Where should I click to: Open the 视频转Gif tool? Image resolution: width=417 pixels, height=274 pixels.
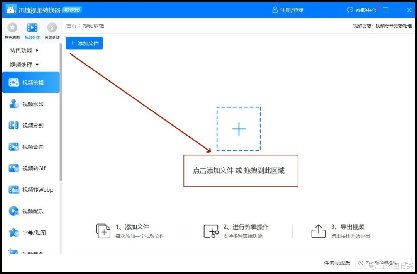[x=31, y=168]
